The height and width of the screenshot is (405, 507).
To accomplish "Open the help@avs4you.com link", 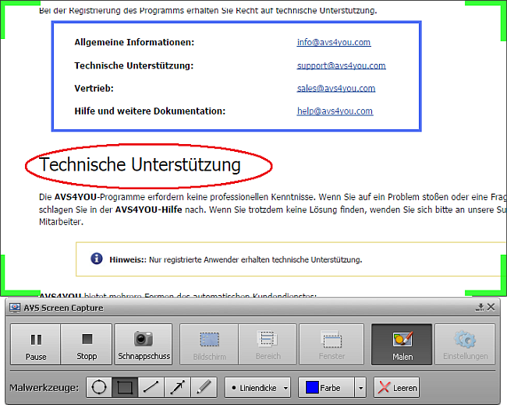I will tap(335, 111).
